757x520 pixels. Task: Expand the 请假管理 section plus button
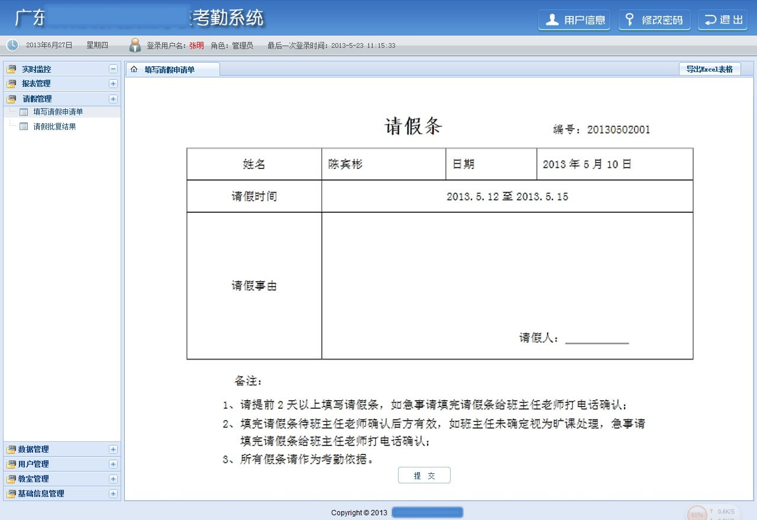point(113,99)
